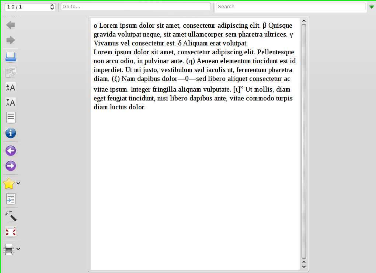Expand the Bookmarks dropdown arrow
The image size is (376, 273).
tap(18, 183)
